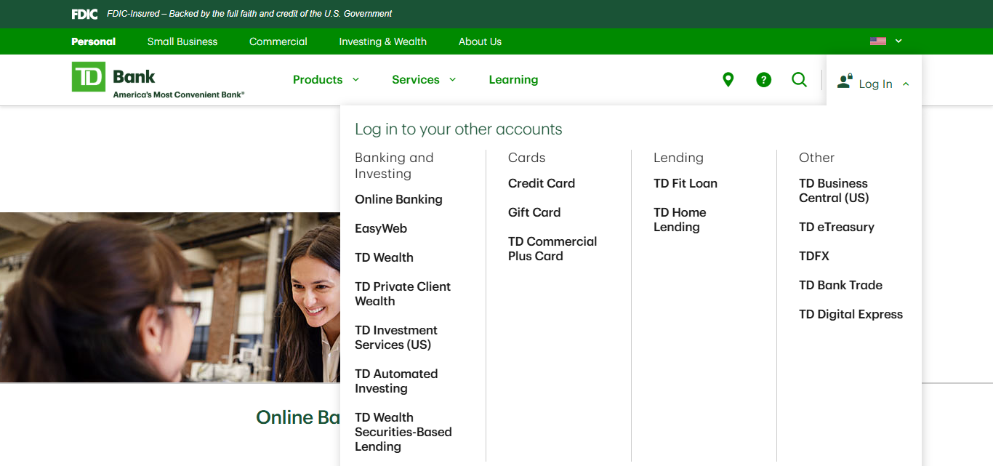Click the Log In person lock icon
The height and width of the screenshot is (466, 993).
click(845, 81)
